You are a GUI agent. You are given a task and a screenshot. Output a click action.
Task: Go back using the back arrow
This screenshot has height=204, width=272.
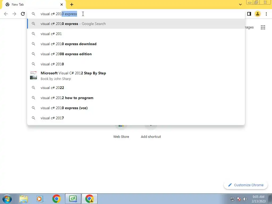(6, 14)
